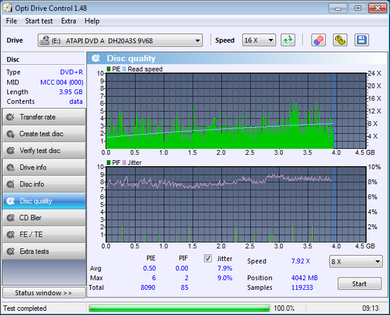Click the PIE average value 0.50
Image resolution: width=390 pixels, height=315 pixels.
149,268
